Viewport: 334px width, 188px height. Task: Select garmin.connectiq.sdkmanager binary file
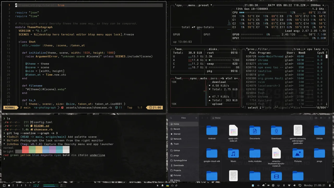tap(298, 130)
